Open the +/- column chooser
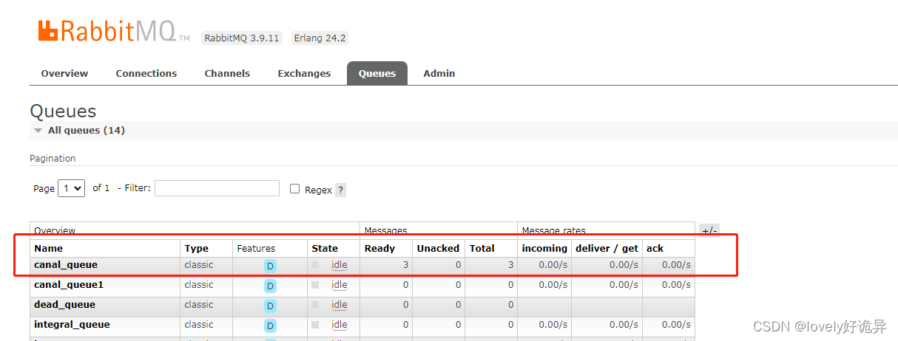This screenshot has height=341, width=898. tap(709, 230)
